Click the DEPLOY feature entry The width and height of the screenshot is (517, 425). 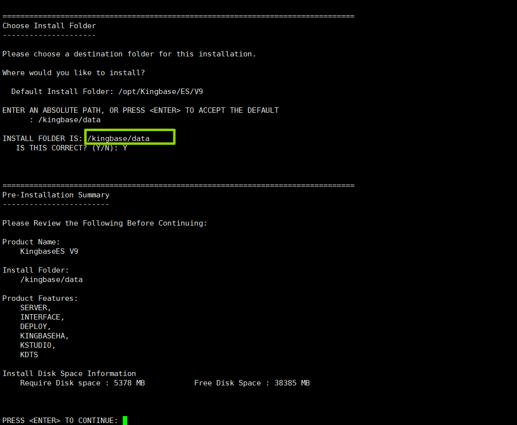[35, 327]
